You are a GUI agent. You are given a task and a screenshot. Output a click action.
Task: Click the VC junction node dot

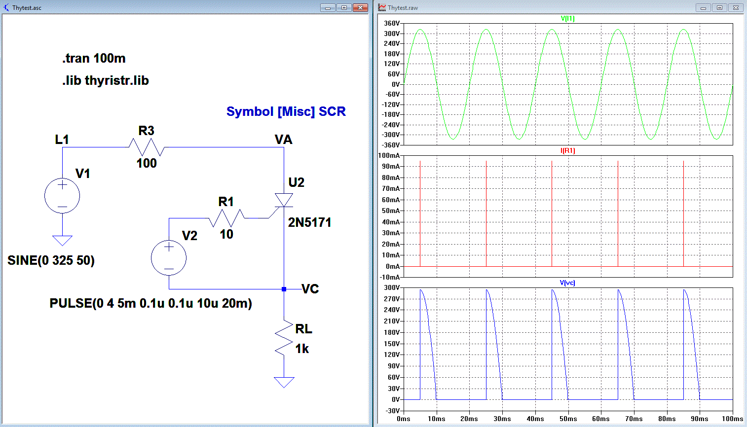284,289
